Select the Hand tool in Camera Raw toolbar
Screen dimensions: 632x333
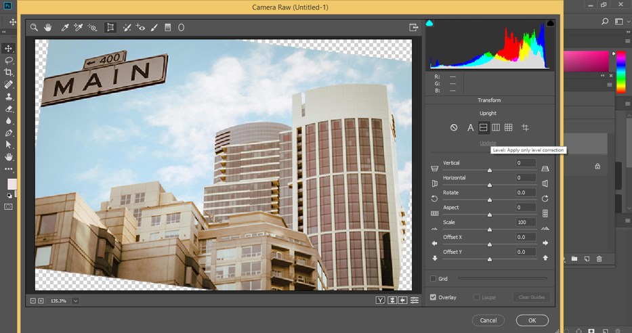[x=48, y=28]
